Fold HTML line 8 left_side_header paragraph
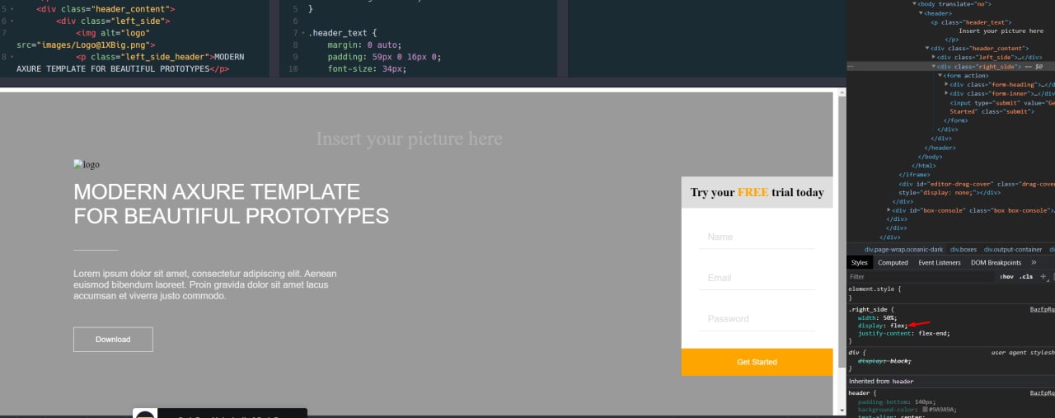The width and height of the screenshot is (1055, 418). [x=12, y=57]
